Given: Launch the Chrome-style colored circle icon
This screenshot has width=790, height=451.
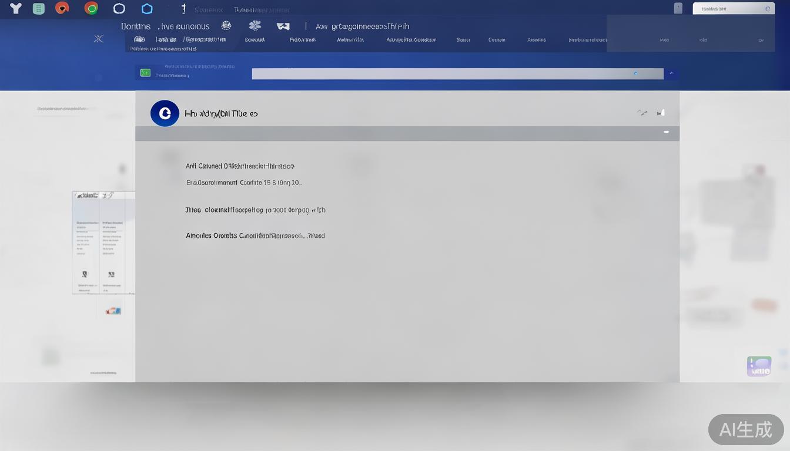Looking at the screenshot, I should click(x=91, y=8).
